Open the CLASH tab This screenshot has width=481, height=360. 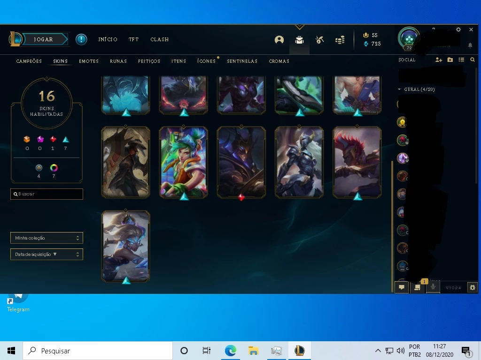click(x=160, y=39)
